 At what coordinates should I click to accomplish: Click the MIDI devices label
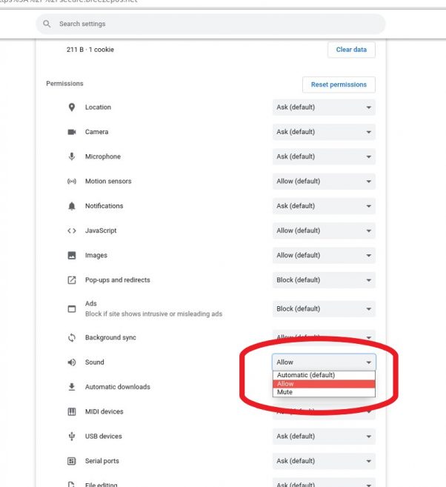point(104,411)
